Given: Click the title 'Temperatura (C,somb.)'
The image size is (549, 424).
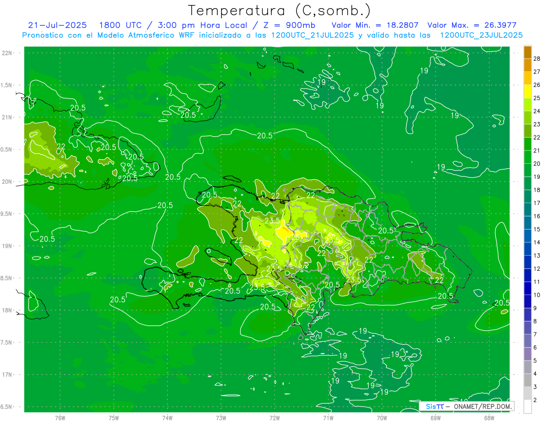Looking at the screenshot, I should [x=280, y=10].
